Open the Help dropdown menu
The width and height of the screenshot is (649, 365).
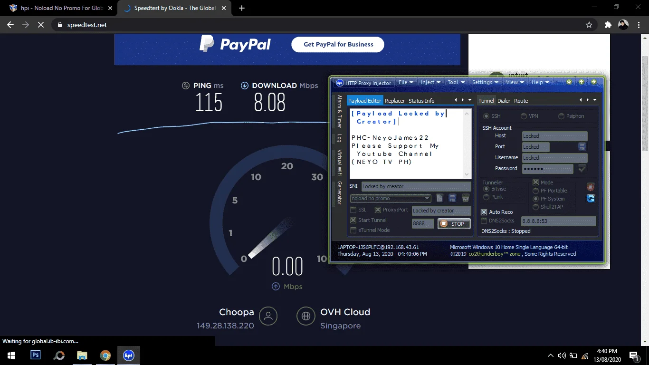pyautogui.click(x=540, y=82)
